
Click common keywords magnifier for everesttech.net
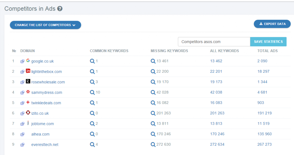click(92, 144)
